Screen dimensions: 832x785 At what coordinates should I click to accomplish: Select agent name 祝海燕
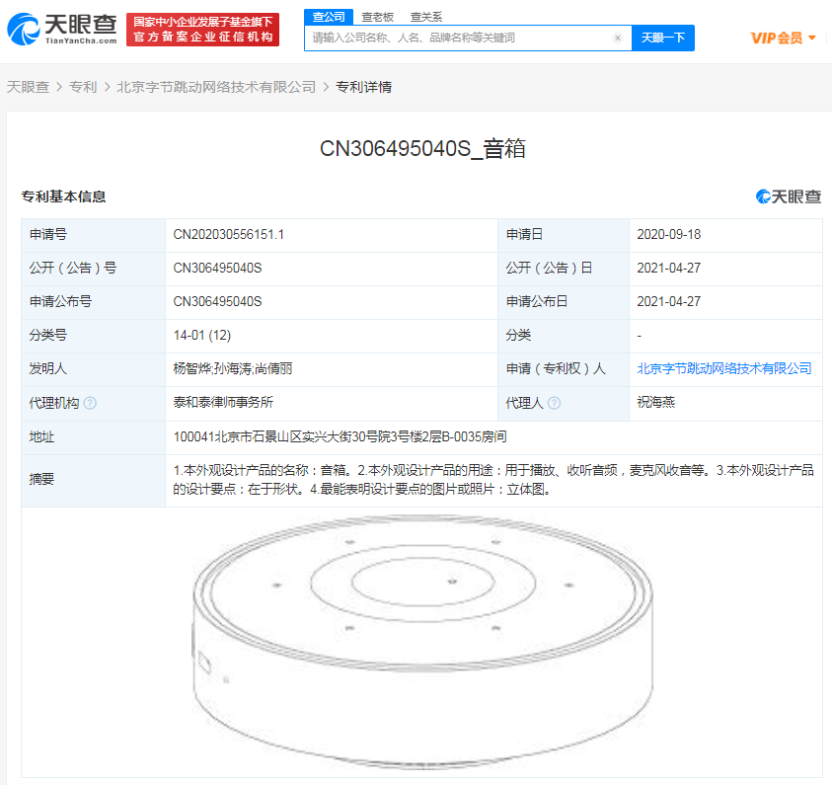click(656, 402)
